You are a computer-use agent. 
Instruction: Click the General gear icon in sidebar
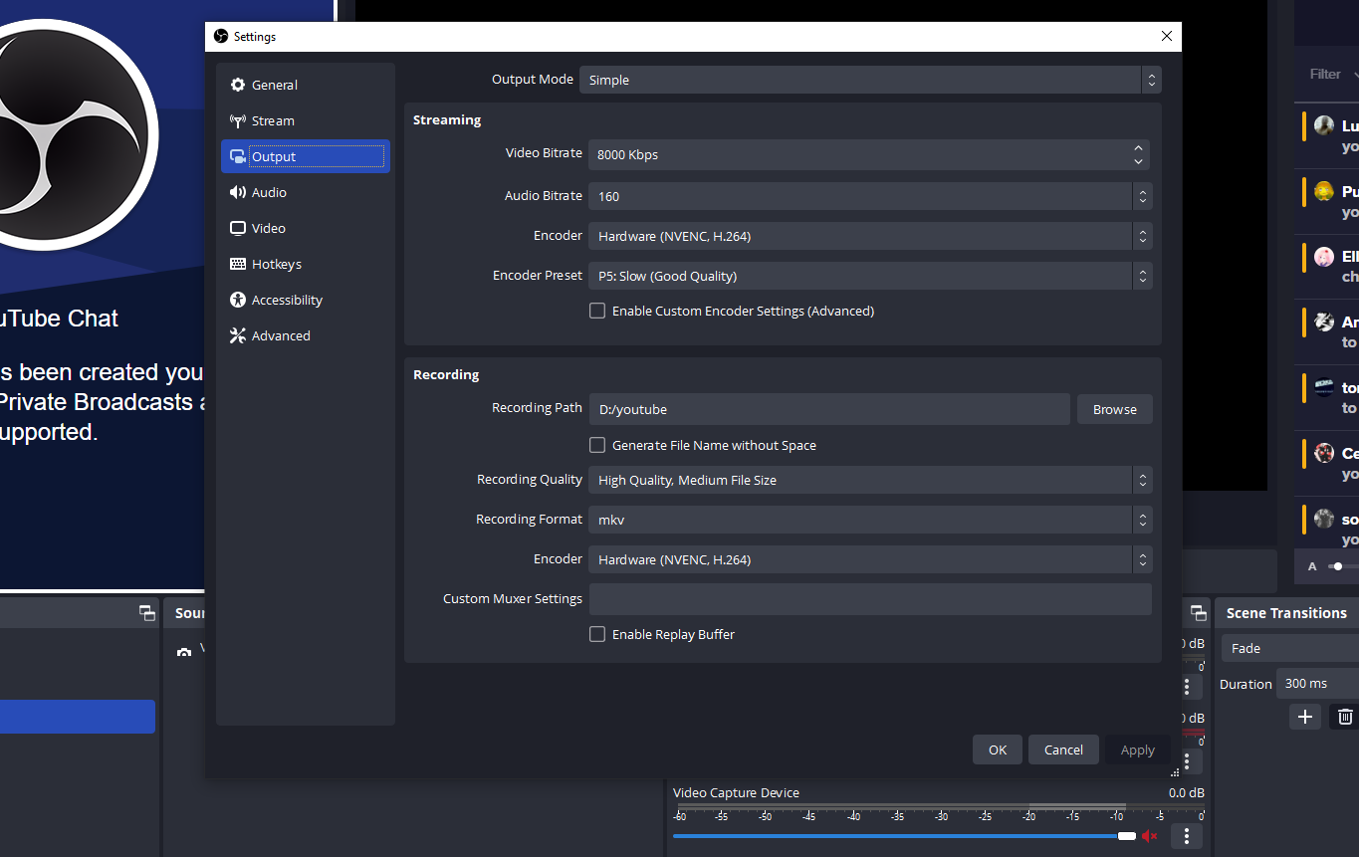click(238, 85)
